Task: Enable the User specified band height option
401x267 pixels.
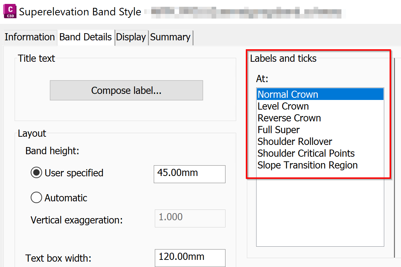Action: coord(36,173)
